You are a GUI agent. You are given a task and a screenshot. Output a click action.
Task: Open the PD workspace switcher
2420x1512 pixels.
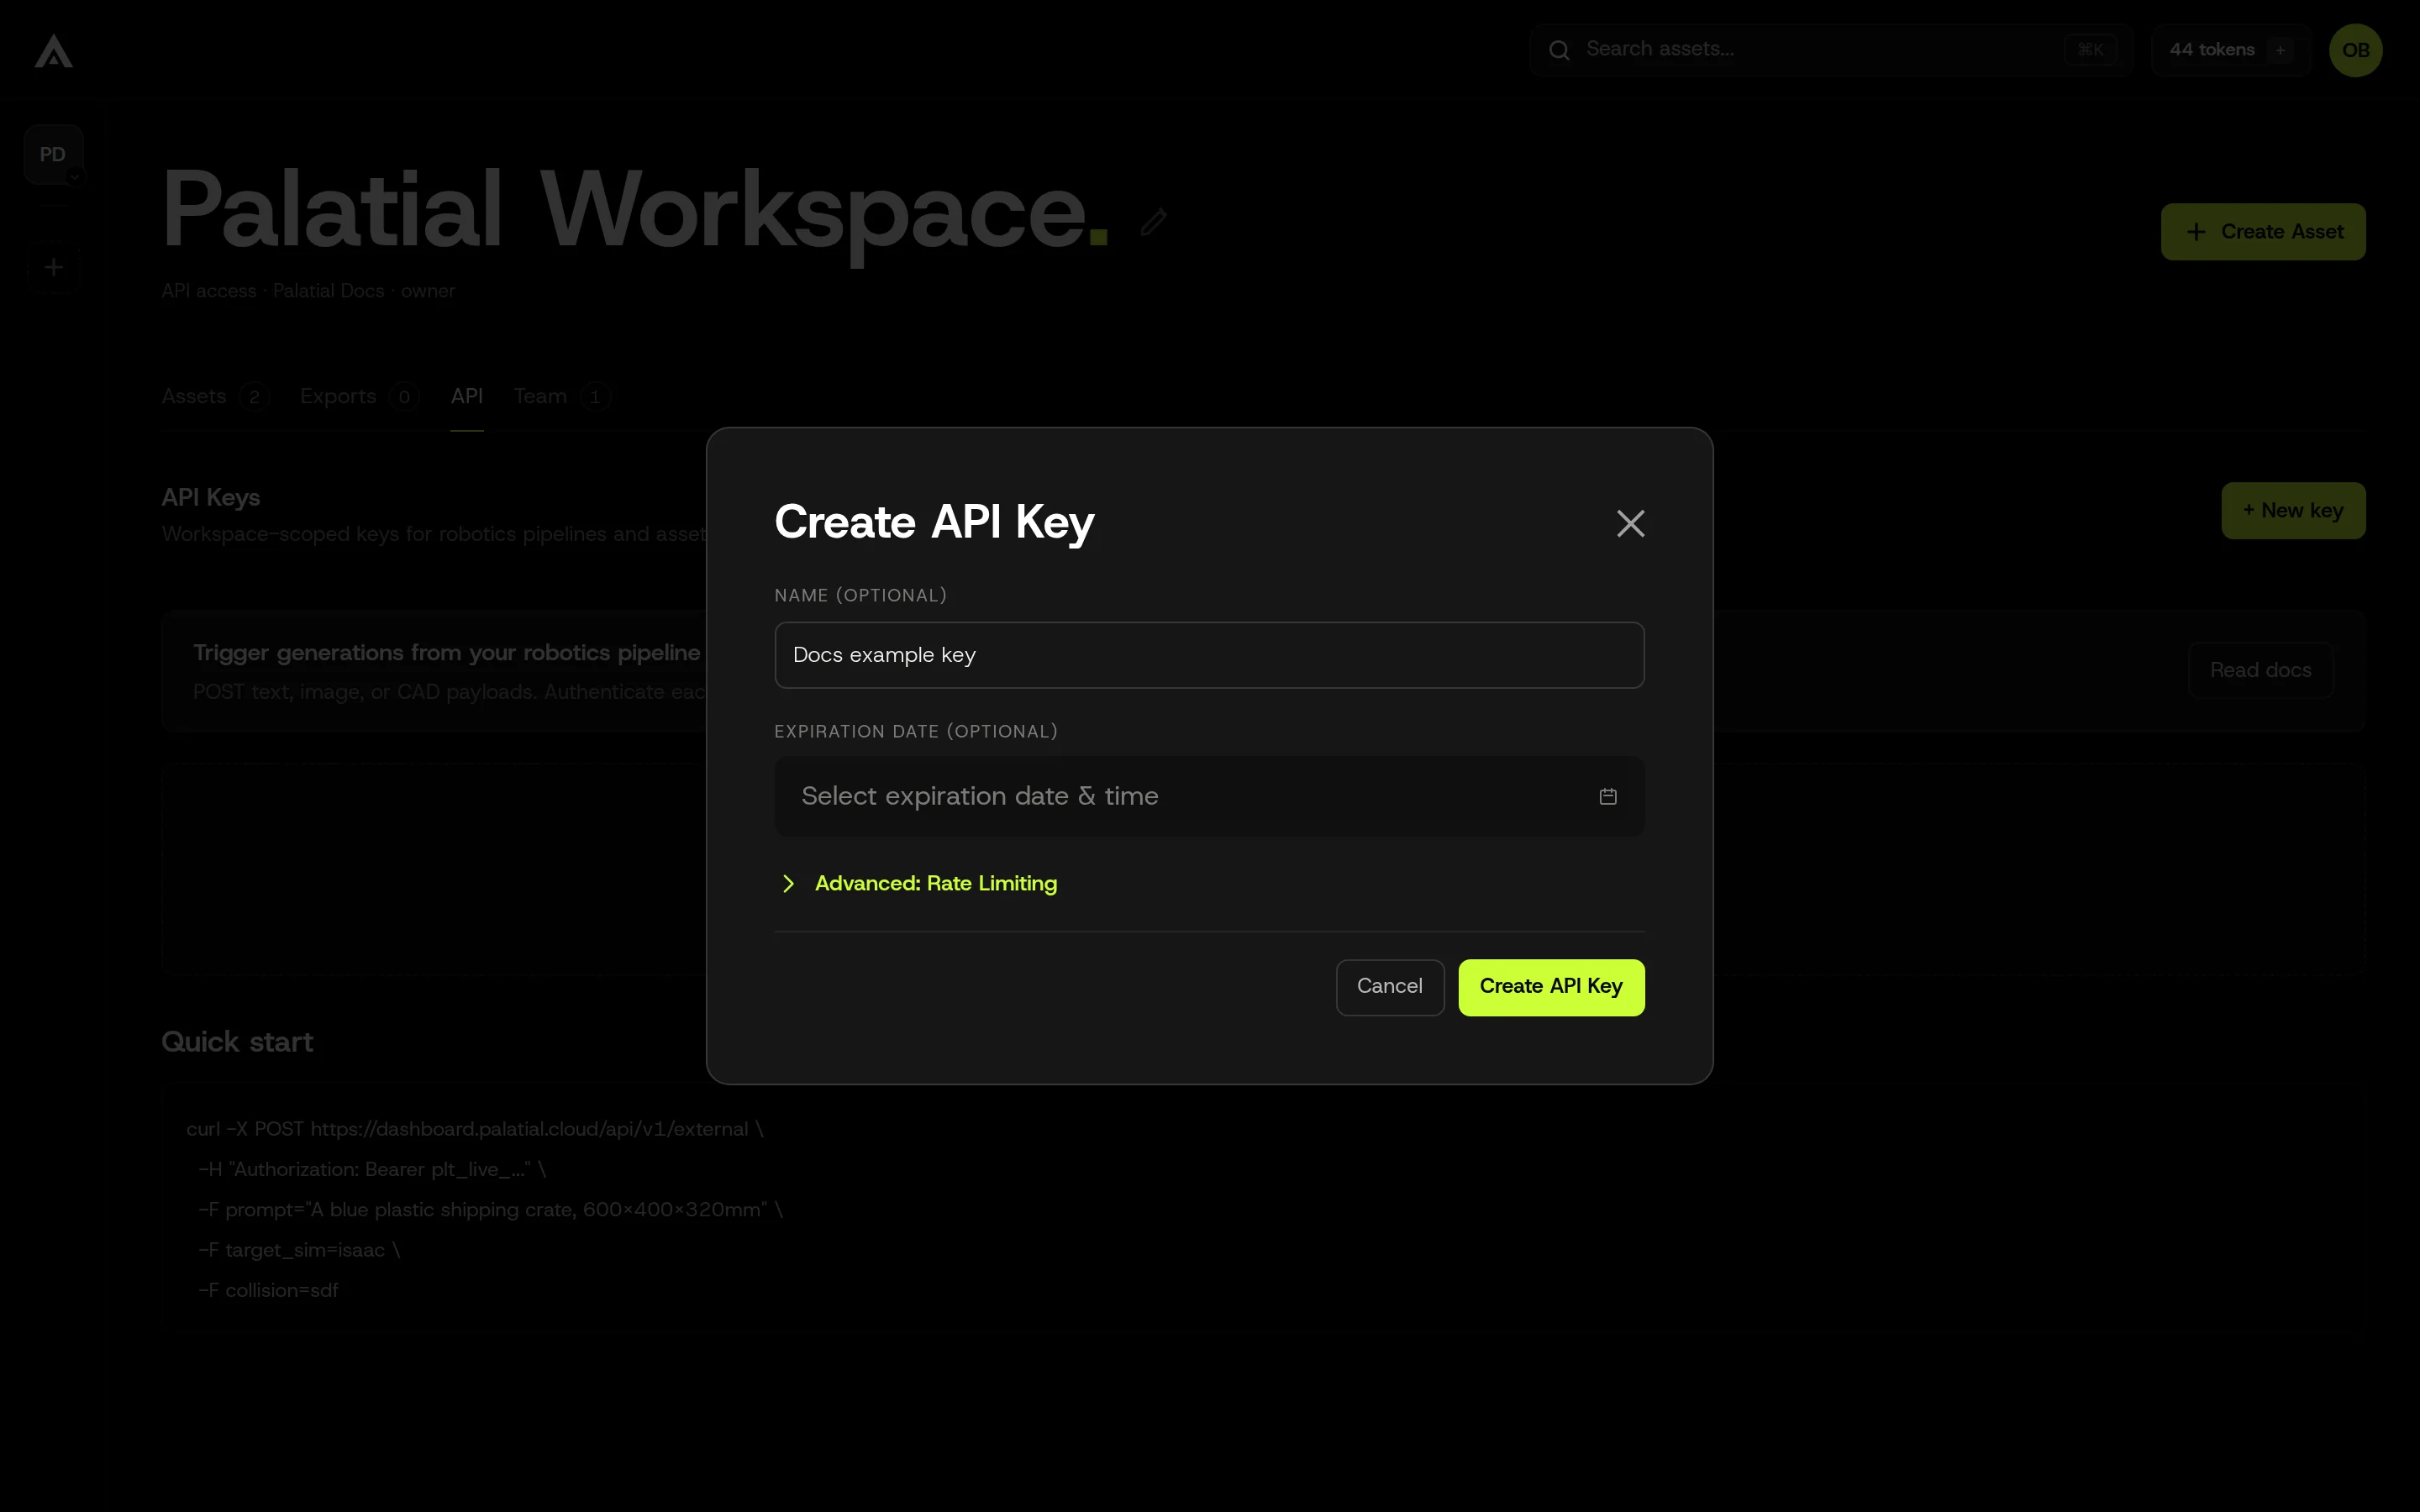pos(53,154)
